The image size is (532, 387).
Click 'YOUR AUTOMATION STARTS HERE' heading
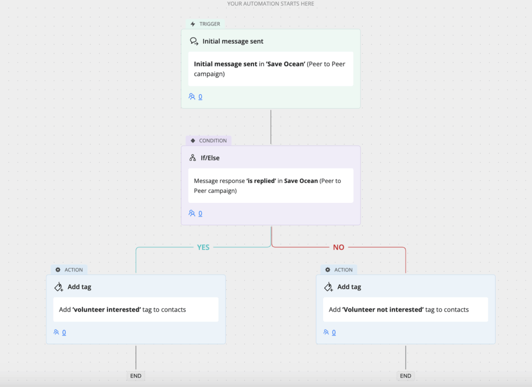click(271, 4)
